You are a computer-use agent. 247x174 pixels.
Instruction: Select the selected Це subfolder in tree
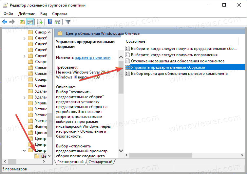coord(40,156)
